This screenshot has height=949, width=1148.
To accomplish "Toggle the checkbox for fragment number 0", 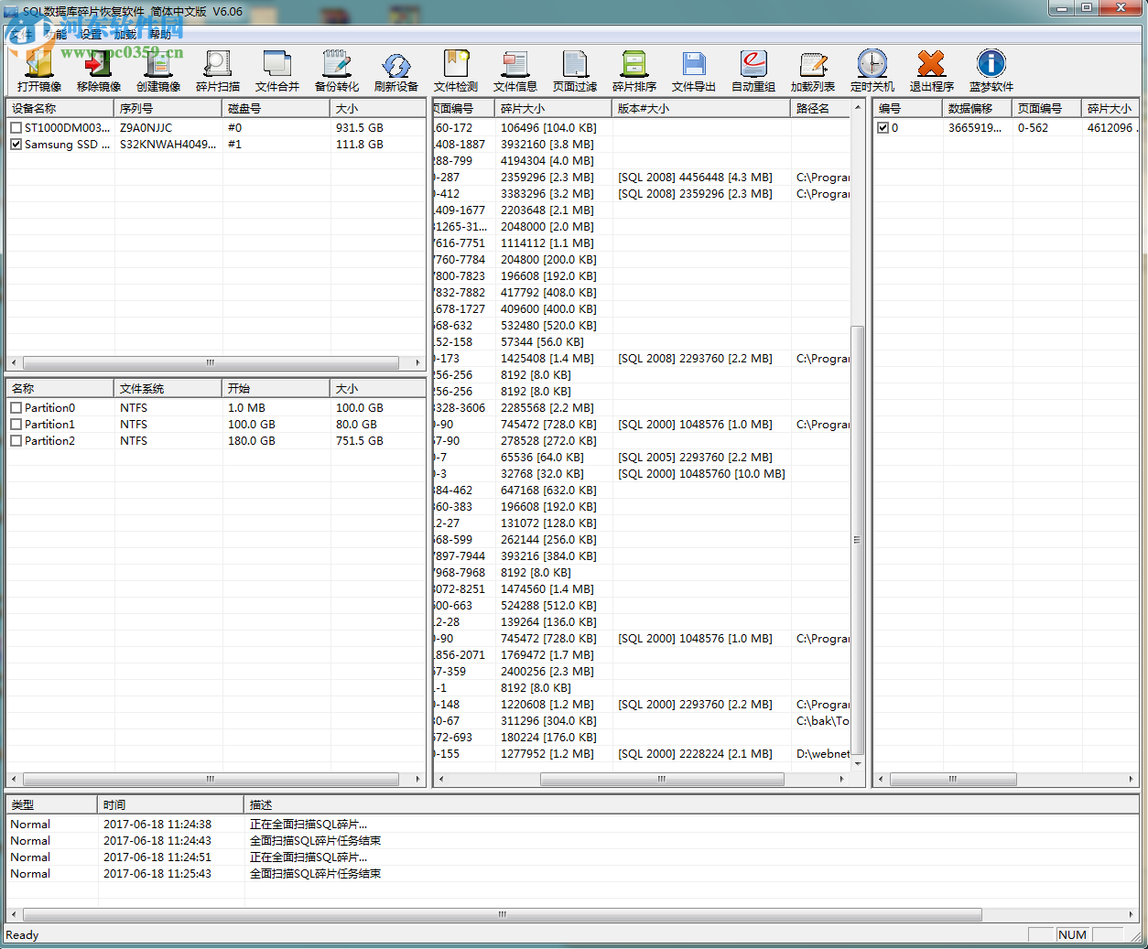I will (883, 128).
